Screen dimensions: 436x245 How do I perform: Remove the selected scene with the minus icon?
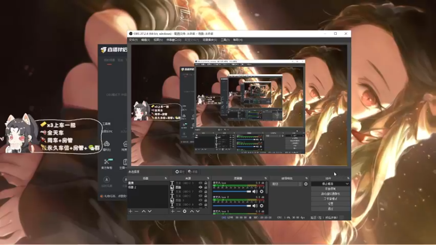pyautogui.click(x=137, y=211)
